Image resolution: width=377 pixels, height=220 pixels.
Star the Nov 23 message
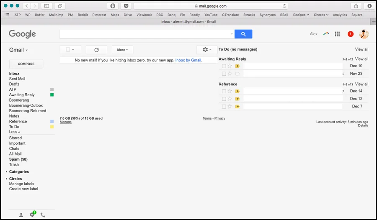[x=230, y=74]
